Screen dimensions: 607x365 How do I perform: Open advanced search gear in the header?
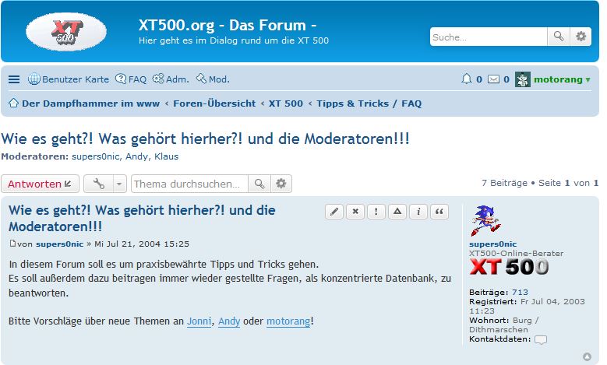point(581,37)
